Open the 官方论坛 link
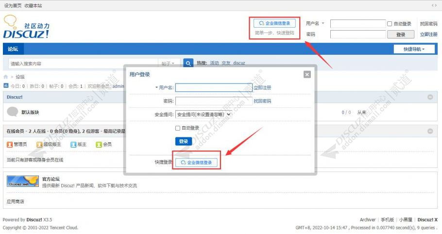Image resolution: width=442 pixels, height=234 pixels. pos(51,179)
